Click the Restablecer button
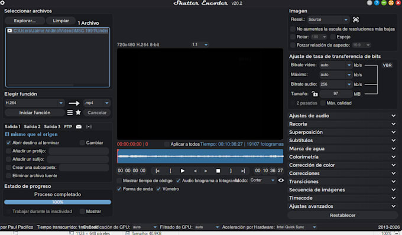The image size is (402, 235). (x=342, y=216)
